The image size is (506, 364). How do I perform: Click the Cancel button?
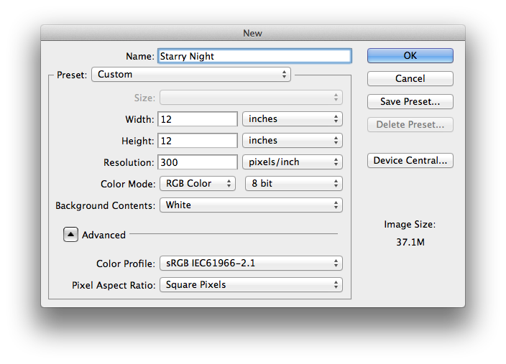click(x=410, y=79)
